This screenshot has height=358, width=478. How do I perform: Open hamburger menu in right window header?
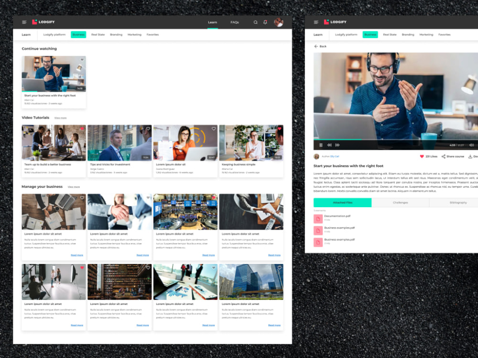(x=316, y=22)
